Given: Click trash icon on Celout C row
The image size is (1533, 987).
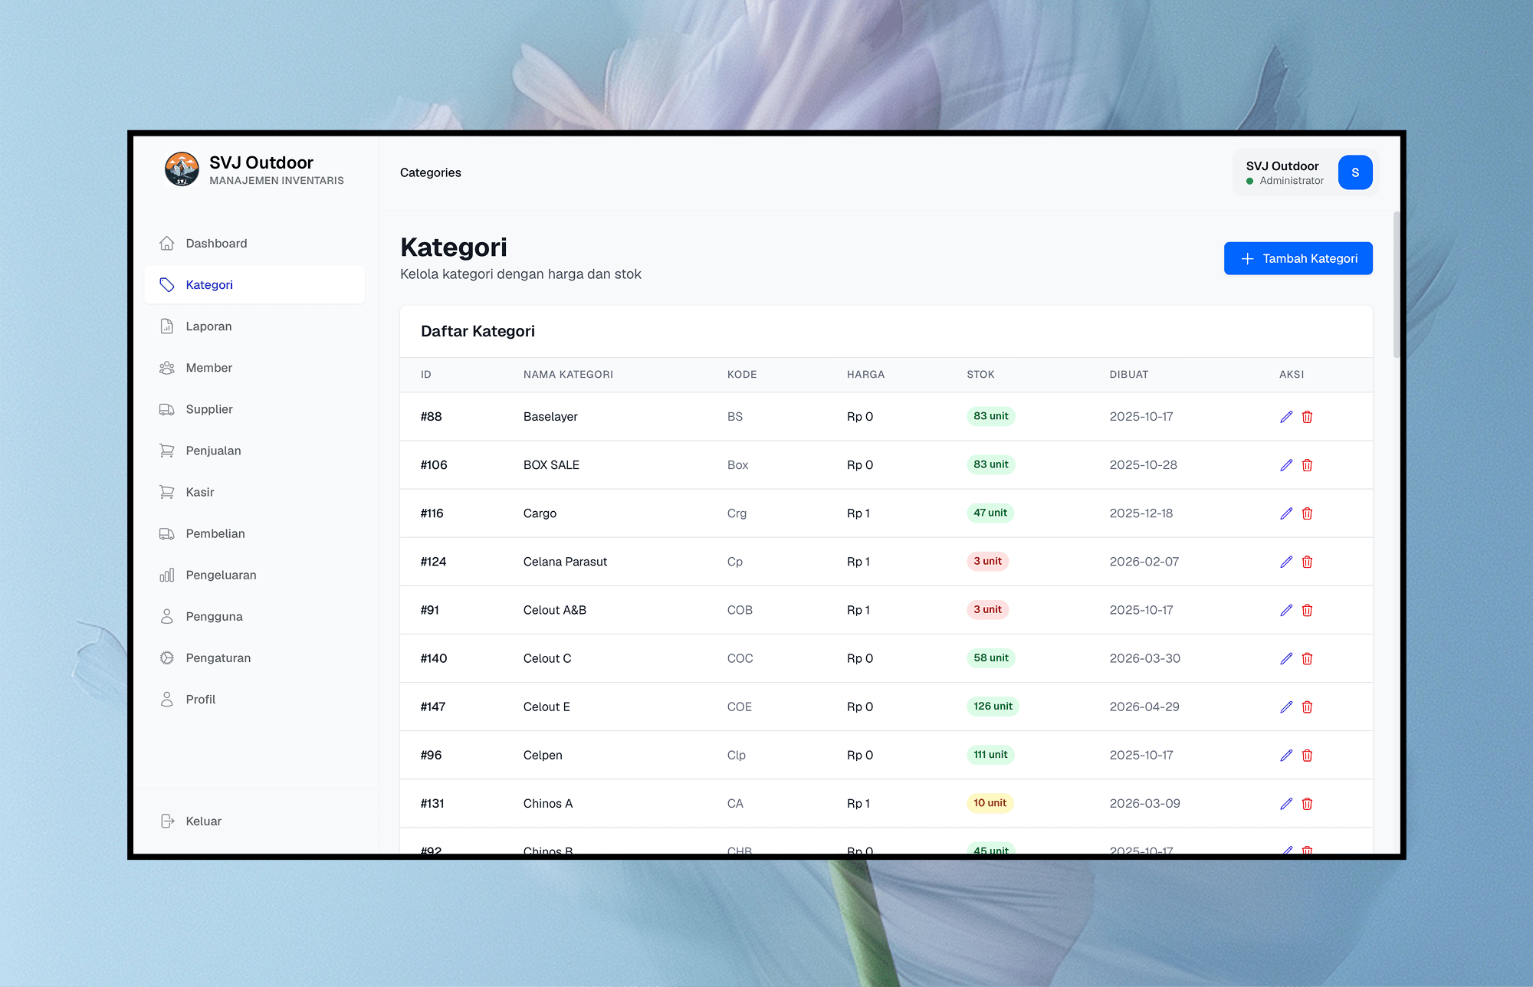Looking at the screenshot, I should [1307, 658].
